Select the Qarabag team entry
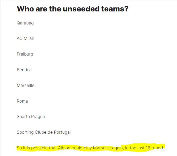This screenshot has width=177, height=156. pyautogui.click(x=25, y=23)
